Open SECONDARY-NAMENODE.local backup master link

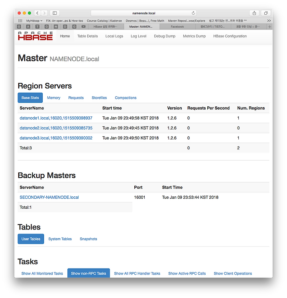click(x=49, y=197)
